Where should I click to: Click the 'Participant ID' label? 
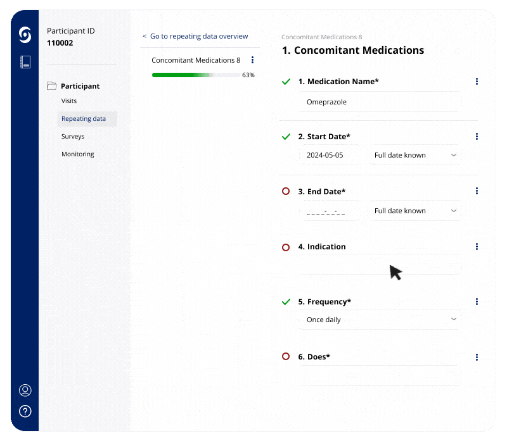[71, 31]
